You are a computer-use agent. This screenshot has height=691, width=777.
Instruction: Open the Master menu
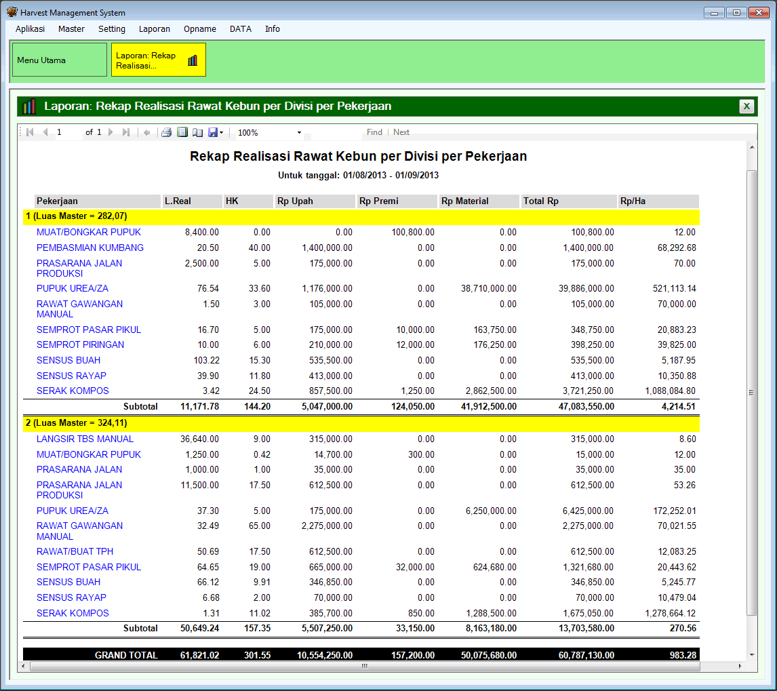tap(71, 28)
